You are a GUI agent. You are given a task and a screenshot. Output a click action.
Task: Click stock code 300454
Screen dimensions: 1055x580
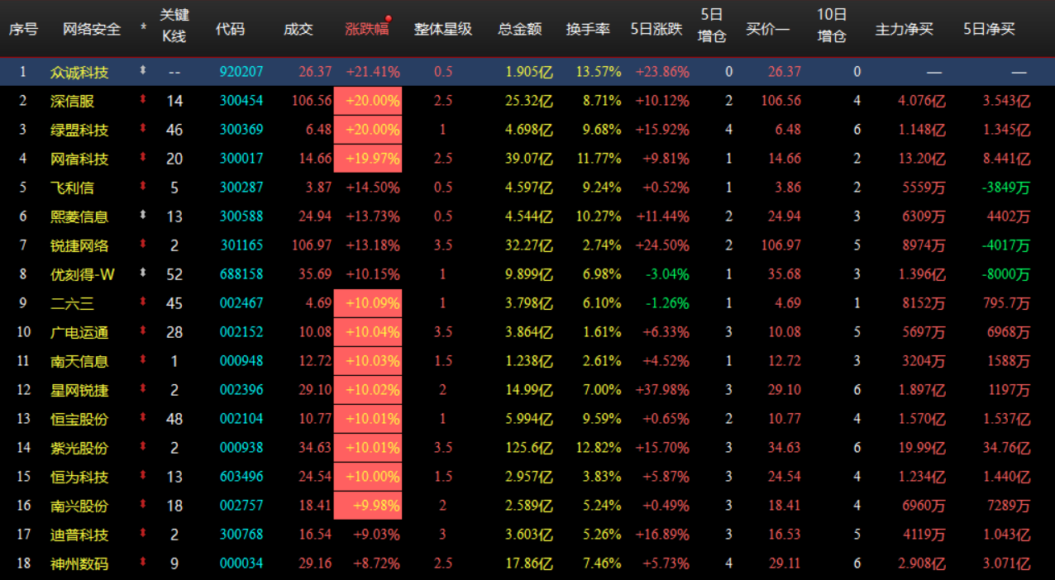pos(241,101)
